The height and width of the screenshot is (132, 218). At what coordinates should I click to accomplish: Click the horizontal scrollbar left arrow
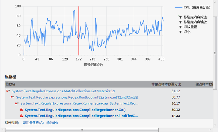tap(3, 130)
